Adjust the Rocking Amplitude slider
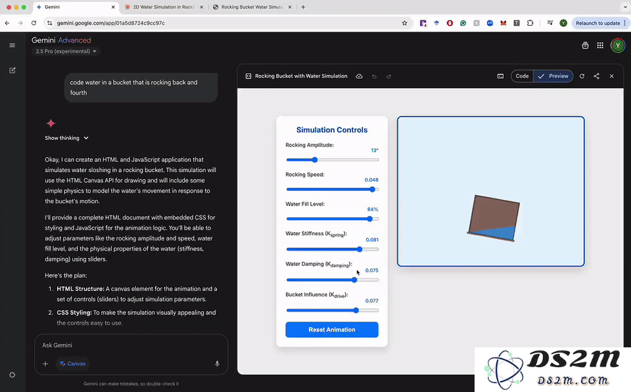 coord(333,160)
